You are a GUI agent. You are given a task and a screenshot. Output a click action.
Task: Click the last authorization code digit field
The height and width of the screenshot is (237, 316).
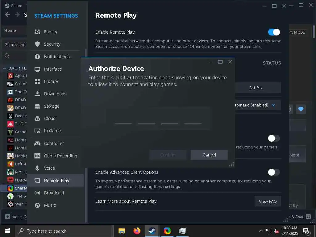click(x=193, y=119)
